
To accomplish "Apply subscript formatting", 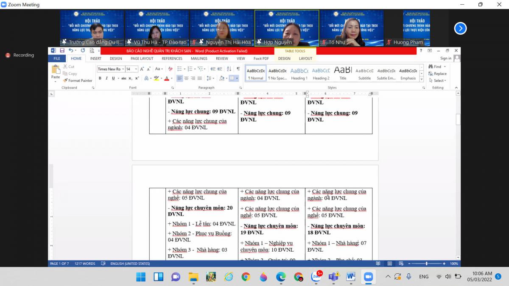I will [131, 78].
